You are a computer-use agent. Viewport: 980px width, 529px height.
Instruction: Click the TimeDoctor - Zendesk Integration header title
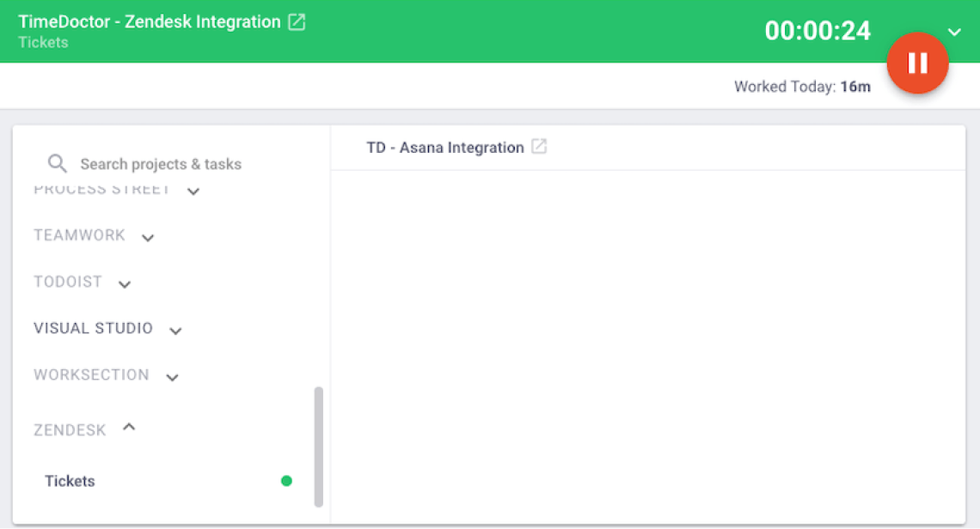pyautogui.click(x=150, y=22)
